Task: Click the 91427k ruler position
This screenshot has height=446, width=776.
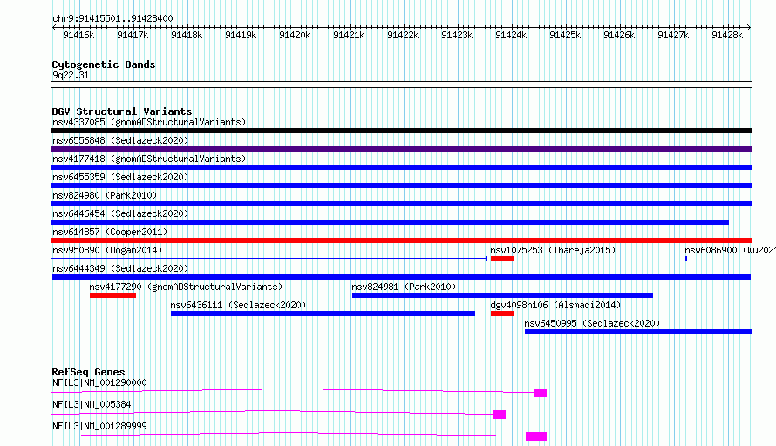Action: [673, 35]
